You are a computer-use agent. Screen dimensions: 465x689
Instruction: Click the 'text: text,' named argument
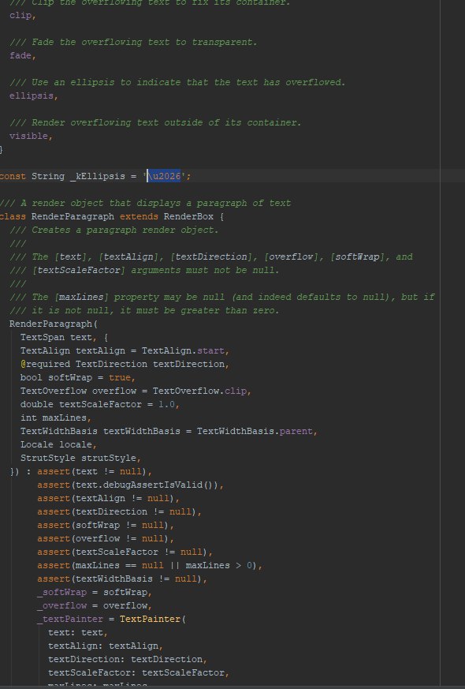[78, 632]
